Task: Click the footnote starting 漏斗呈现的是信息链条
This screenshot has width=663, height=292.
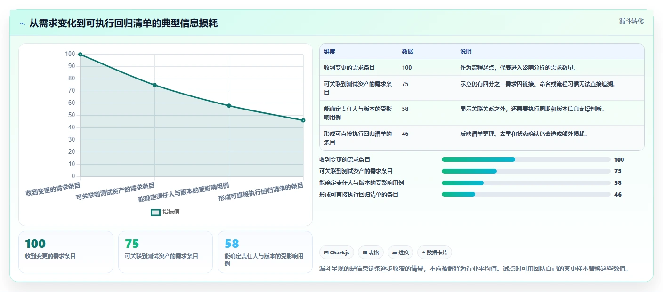Action: point(474,269)
